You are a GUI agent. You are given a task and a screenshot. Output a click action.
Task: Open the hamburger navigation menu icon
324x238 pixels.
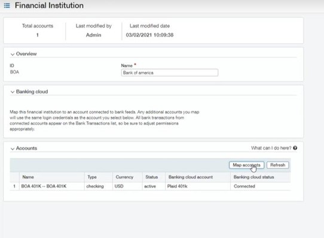(7, 5)
